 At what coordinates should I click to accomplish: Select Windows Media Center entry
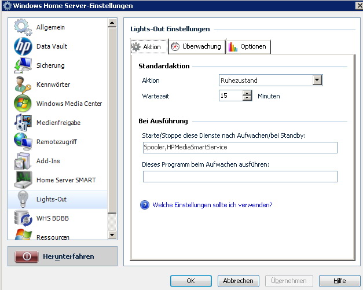coord(58,104)
